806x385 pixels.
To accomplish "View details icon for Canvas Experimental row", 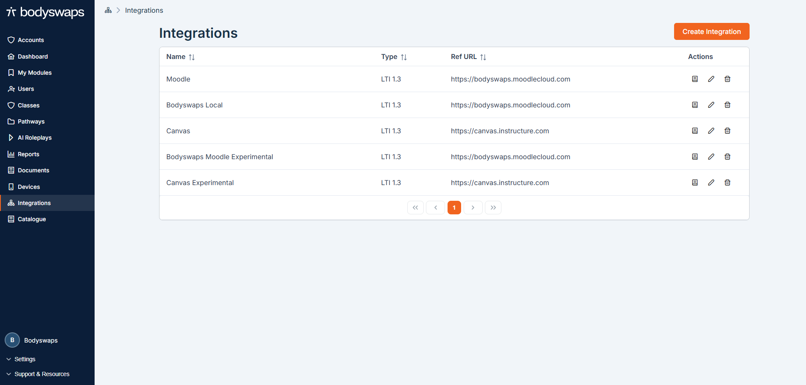I will (x=695, y=183).
